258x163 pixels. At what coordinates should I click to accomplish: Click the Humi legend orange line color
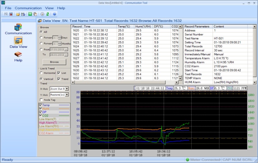[x=64, y=108]
